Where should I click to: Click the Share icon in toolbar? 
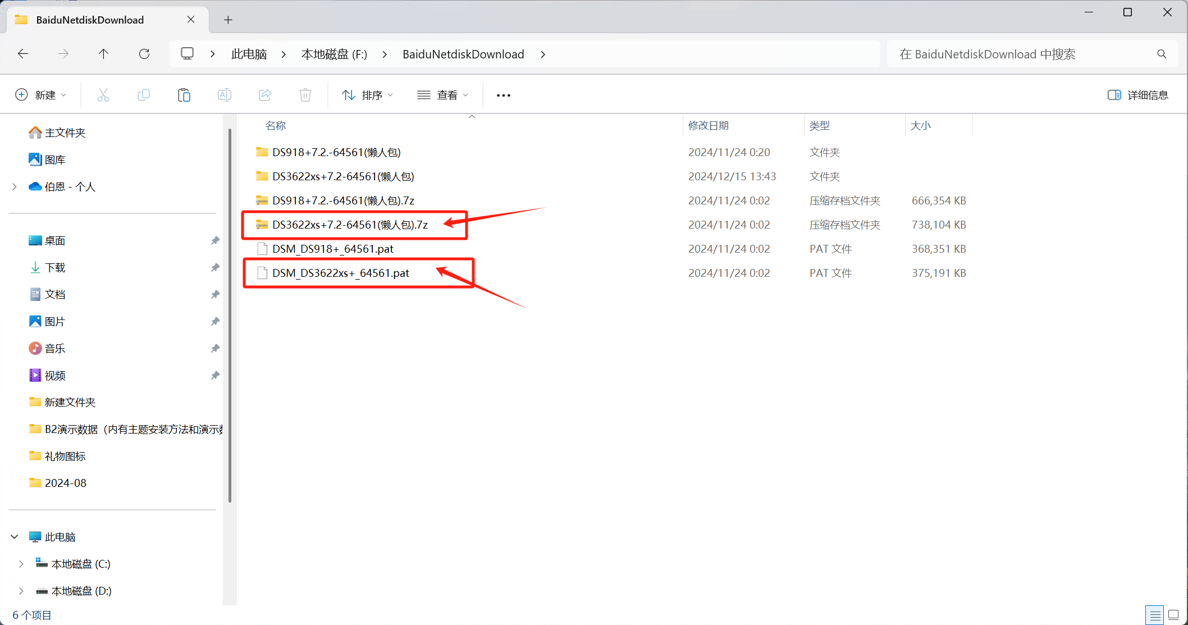click(x=265, y=95)
